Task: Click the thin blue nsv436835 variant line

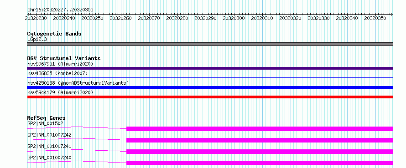Action: (x=210, y=77)
